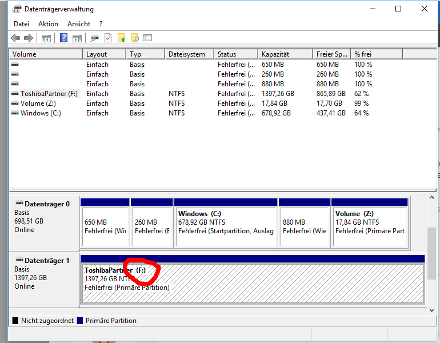Click the folder with green arrow icon
Screen dimensions: 440x343
tap(122, 38)
